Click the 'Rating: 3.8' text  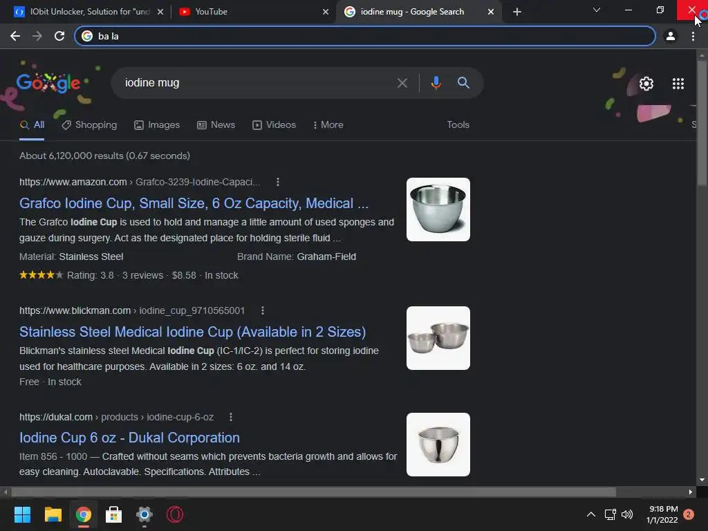point(91,275)
